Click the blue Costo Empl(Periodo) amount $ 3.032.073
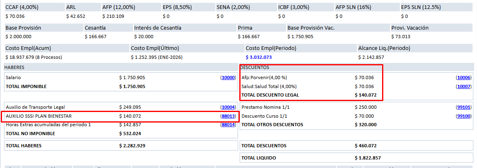The image size is (477, 168). [x=259, y=57]
